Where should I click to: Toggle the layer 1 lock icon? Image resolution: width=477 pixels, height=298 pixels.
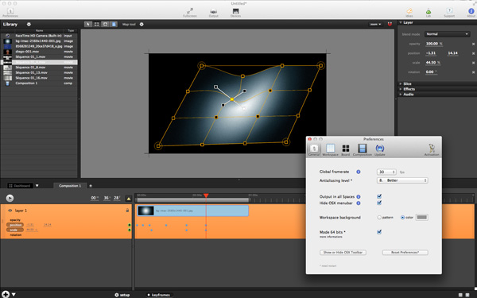point(127,210)
